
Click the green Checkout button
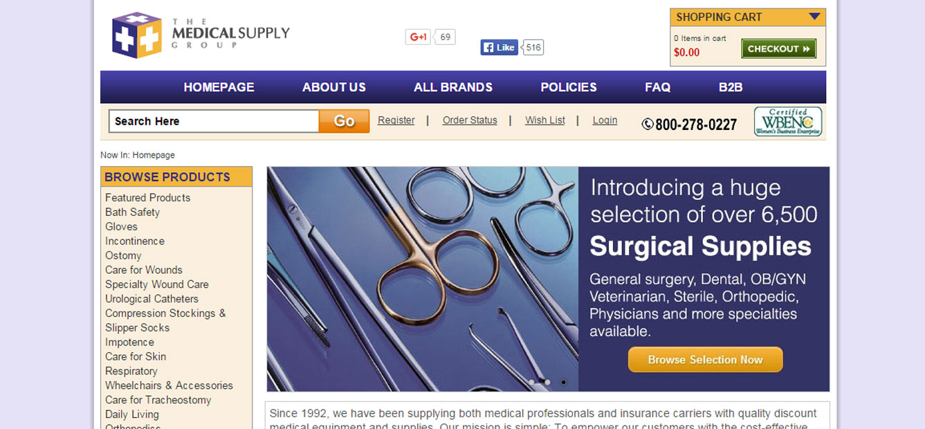point(778,48)
